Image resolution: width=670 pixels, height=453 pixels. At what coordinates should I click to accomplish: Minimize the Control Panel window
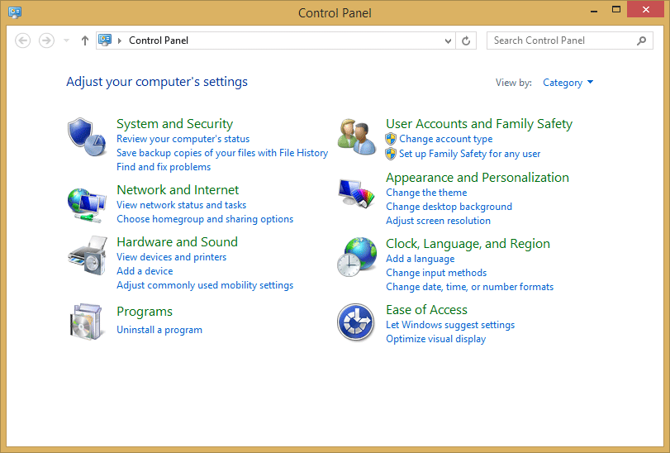594,10
